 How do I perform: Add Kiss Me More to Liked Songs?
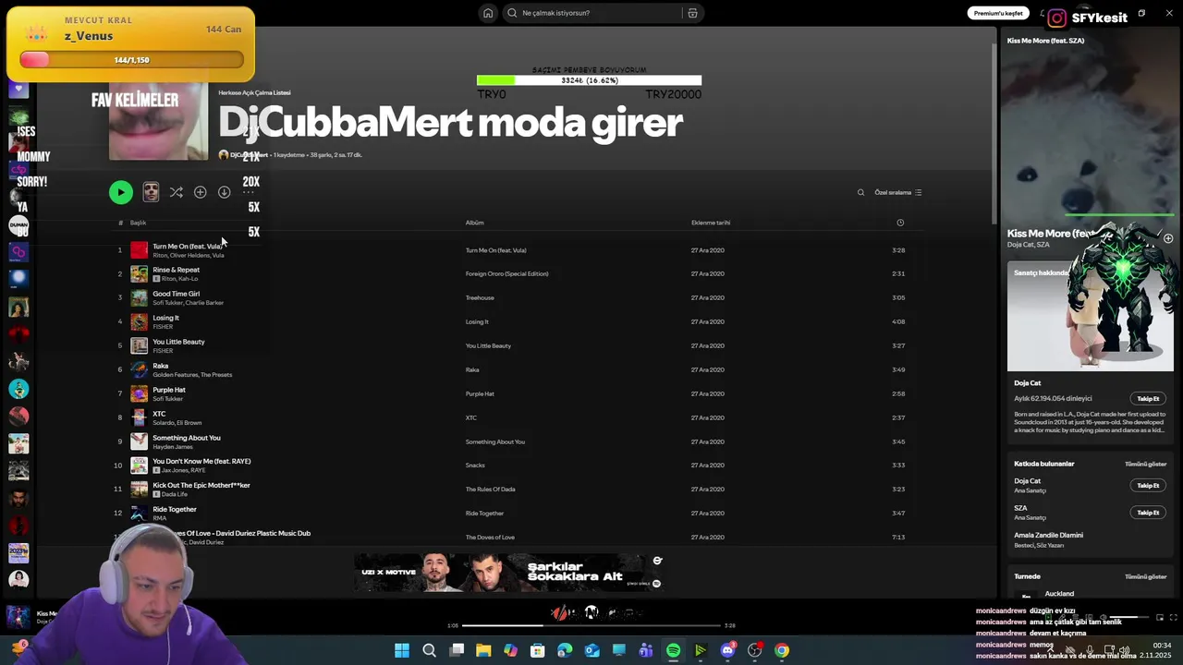click(x=1168, y=238)
